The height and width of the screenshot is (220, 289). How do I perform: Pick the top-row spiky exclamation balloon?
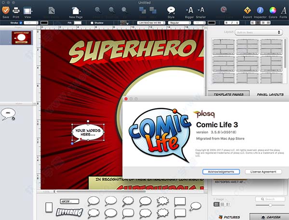click(x=163, y=201)
